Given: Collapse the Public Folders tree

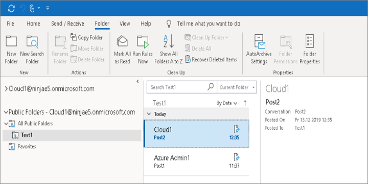Looking at the screenshot, I should click(x=6, y=112).
